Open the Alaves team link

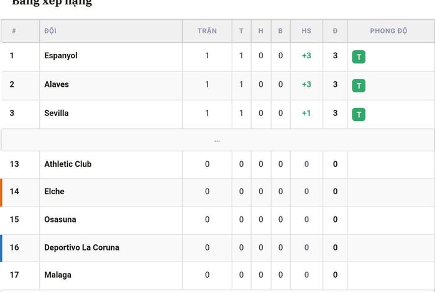[x=57, y=84]
